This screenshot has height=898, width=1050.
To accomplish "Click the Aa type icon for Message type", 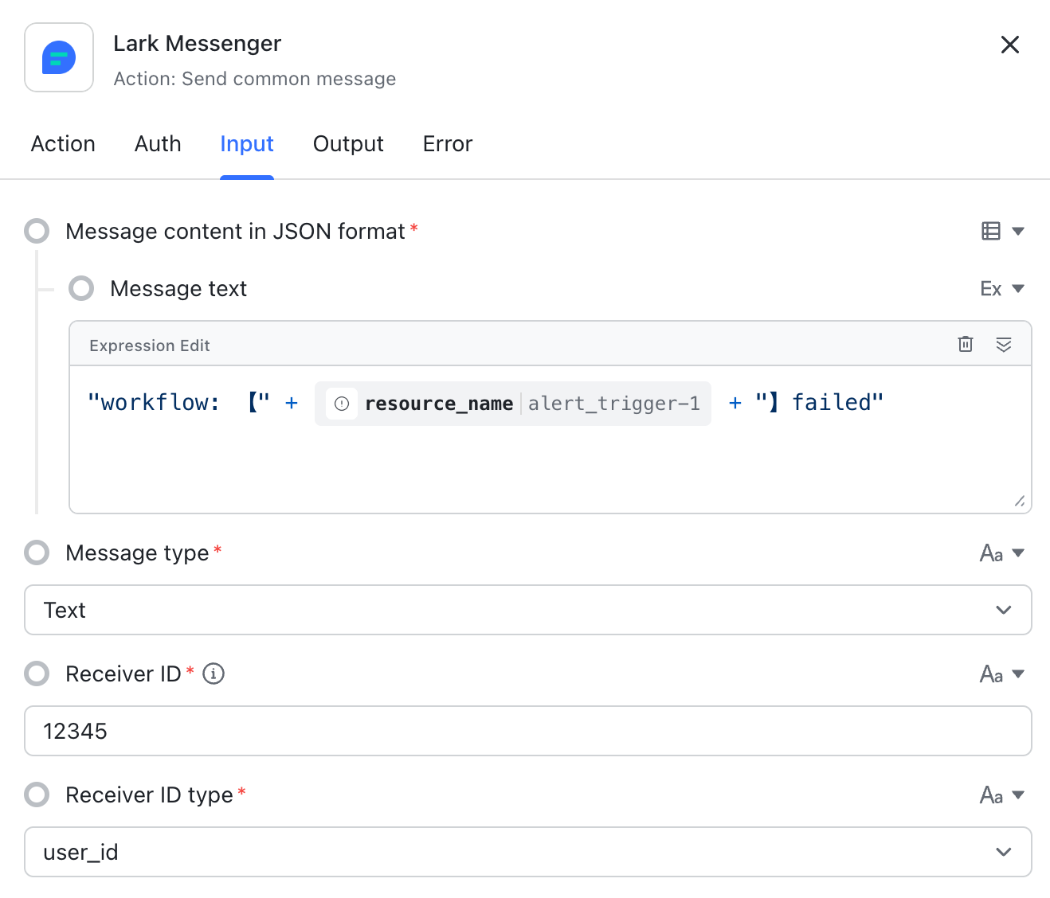I will click(x=991, y=553).
